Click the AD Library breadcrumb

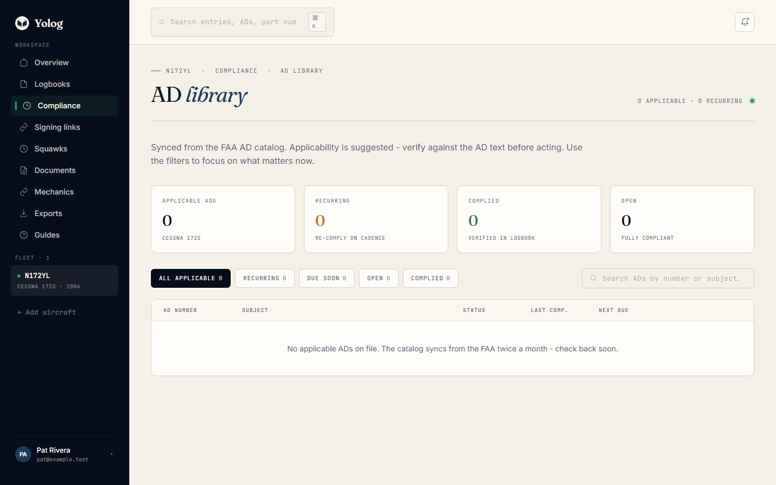coord(301,71)
